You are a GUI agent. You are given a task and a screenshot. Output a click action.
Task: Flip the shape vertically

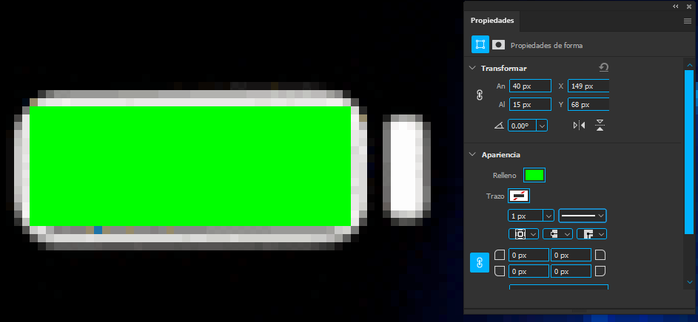(x=600, y=126)
